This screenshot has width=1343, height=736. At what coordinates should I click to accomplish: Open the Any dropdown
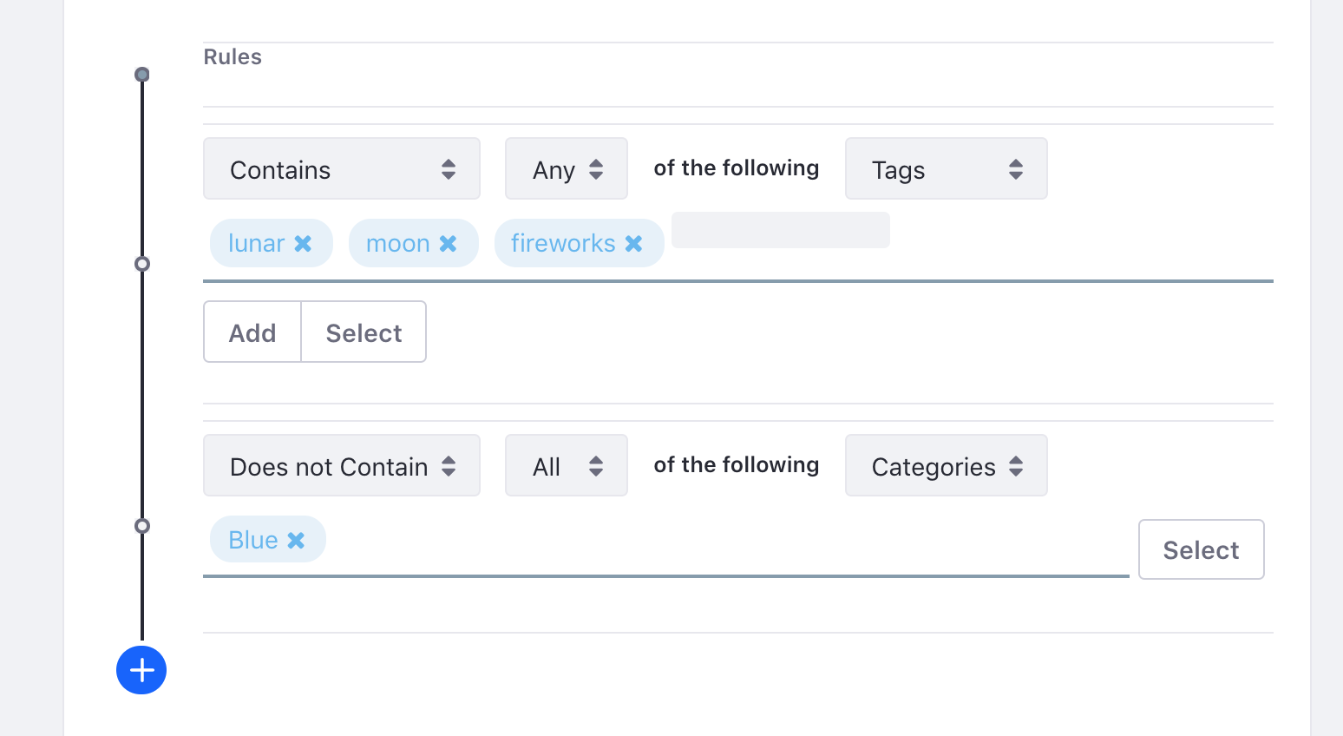pyautogui.click(x=567, y=168)
